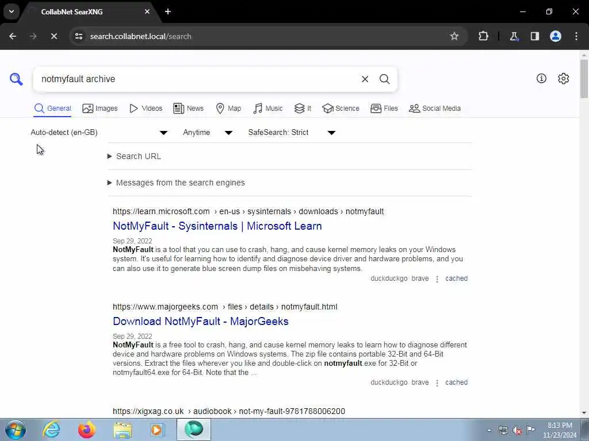Viewport: 589px width, 441px height.
Task: Launch Internet Explorer from the taskbar
Action: [51, 430]
